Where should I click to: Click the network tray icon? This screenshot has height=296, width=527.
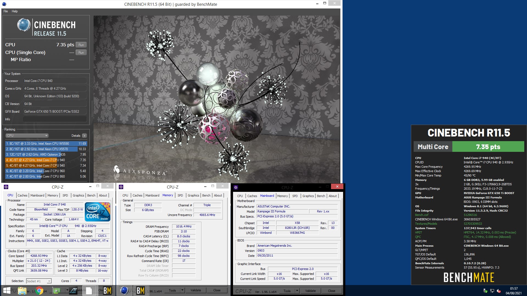(492, 291)
